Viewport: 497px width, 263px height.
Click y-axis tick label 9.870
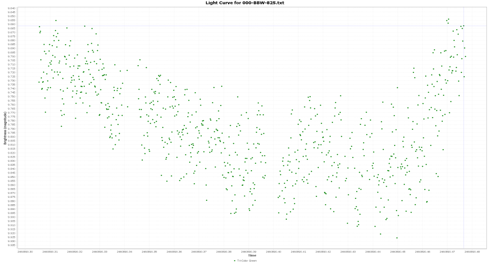point(11,193)
